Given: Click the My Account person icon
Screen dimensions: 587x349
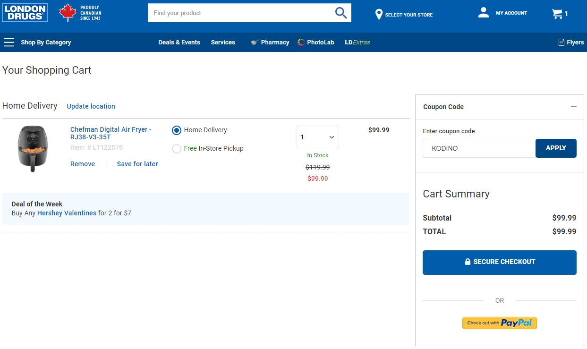Looking at the screenshot, I should 484,13.
